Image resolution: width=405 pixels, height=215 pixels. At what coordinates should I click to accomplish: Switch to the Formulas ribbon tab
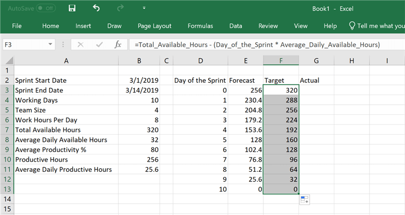[200, 26]
